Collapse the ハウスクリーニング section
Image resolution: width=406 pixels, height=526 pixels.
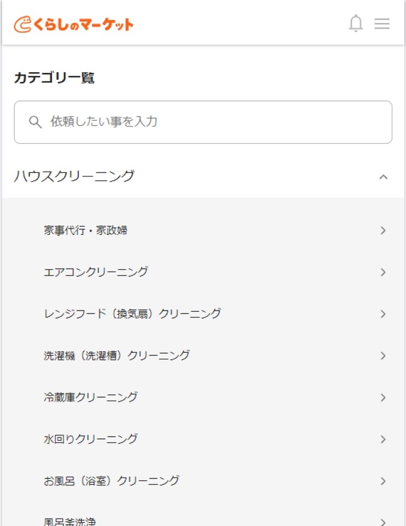[x=383, y=176]
